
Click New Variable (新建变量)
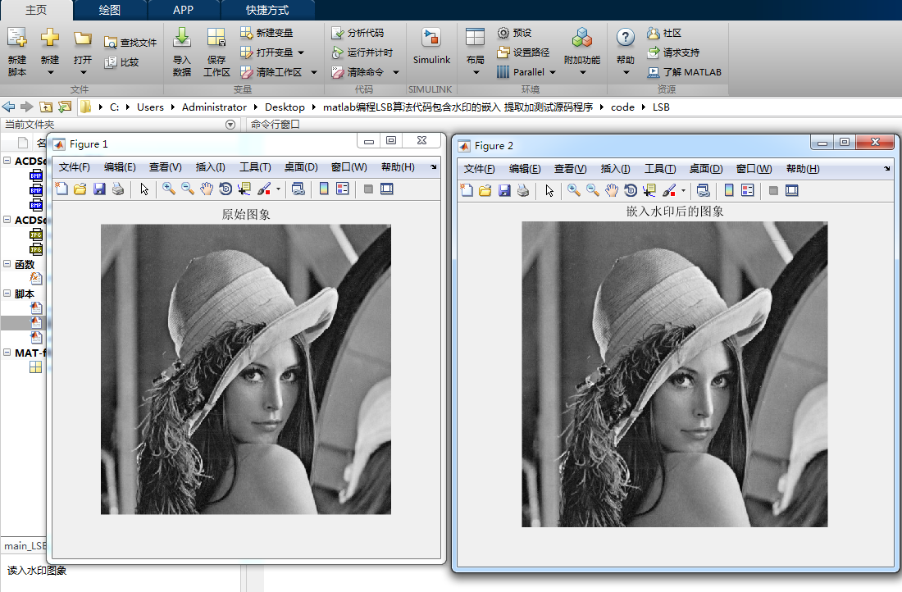[267, 33]
